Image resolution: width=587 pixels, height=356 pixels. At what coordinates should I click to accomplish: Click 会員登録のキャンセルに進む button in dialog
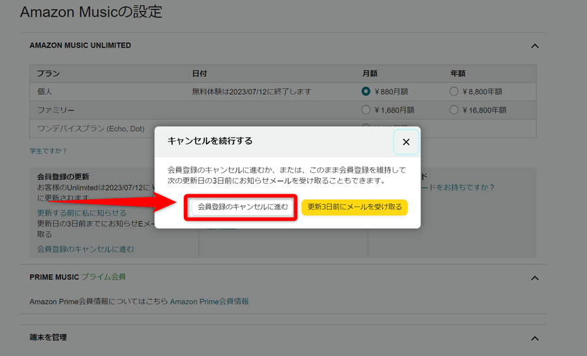coord(243,207)
